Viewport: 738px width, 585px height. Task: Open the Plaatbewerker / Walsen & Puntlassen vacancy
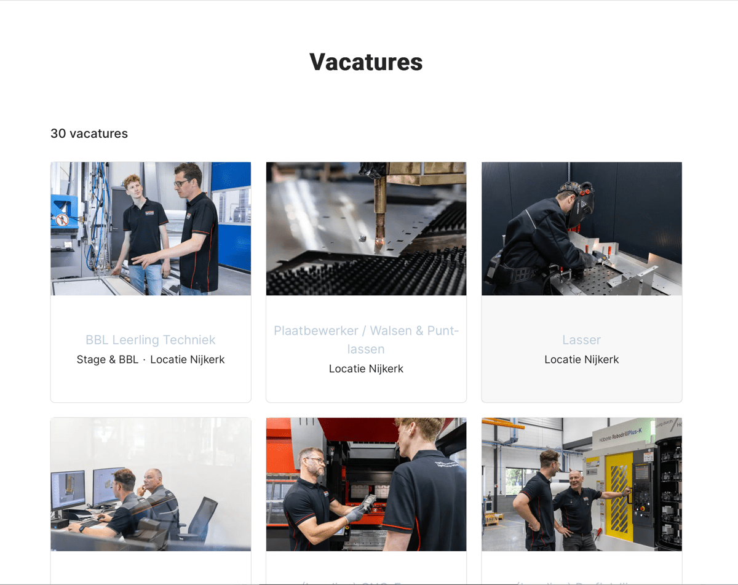[x=366, y=340]
